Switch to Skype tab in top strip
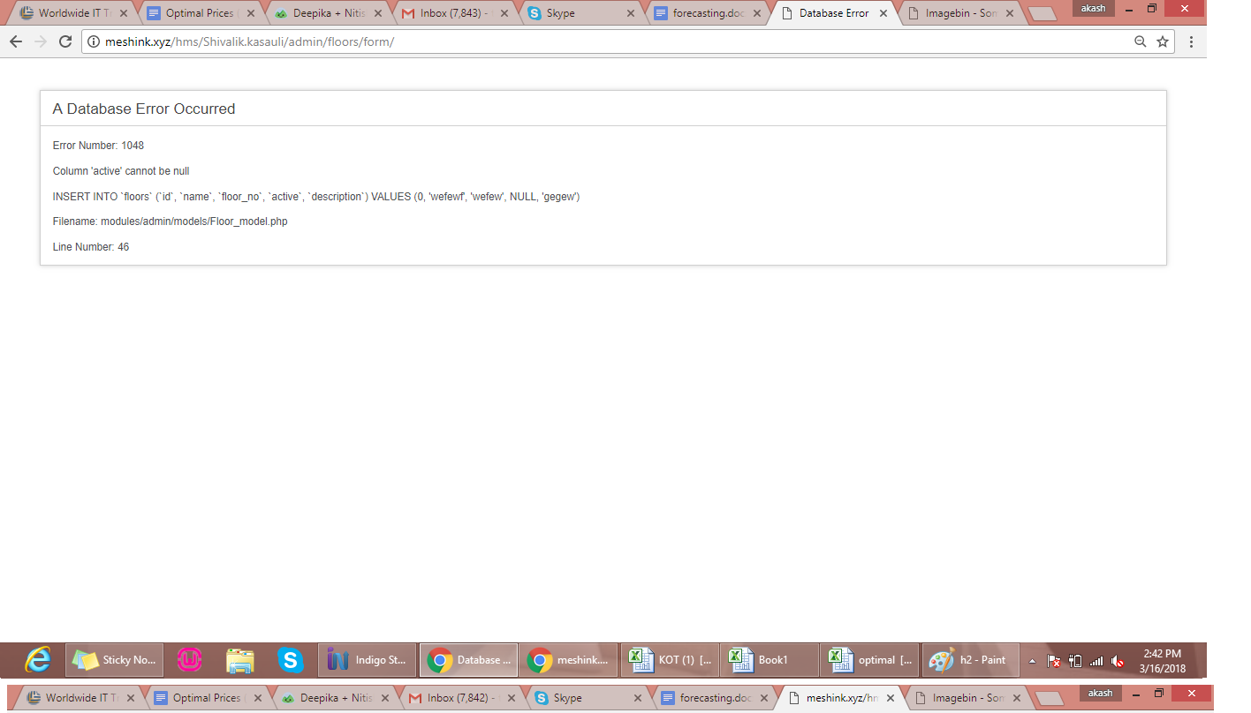The height and width of the screenshot is (713, 1251). [583, 13]
